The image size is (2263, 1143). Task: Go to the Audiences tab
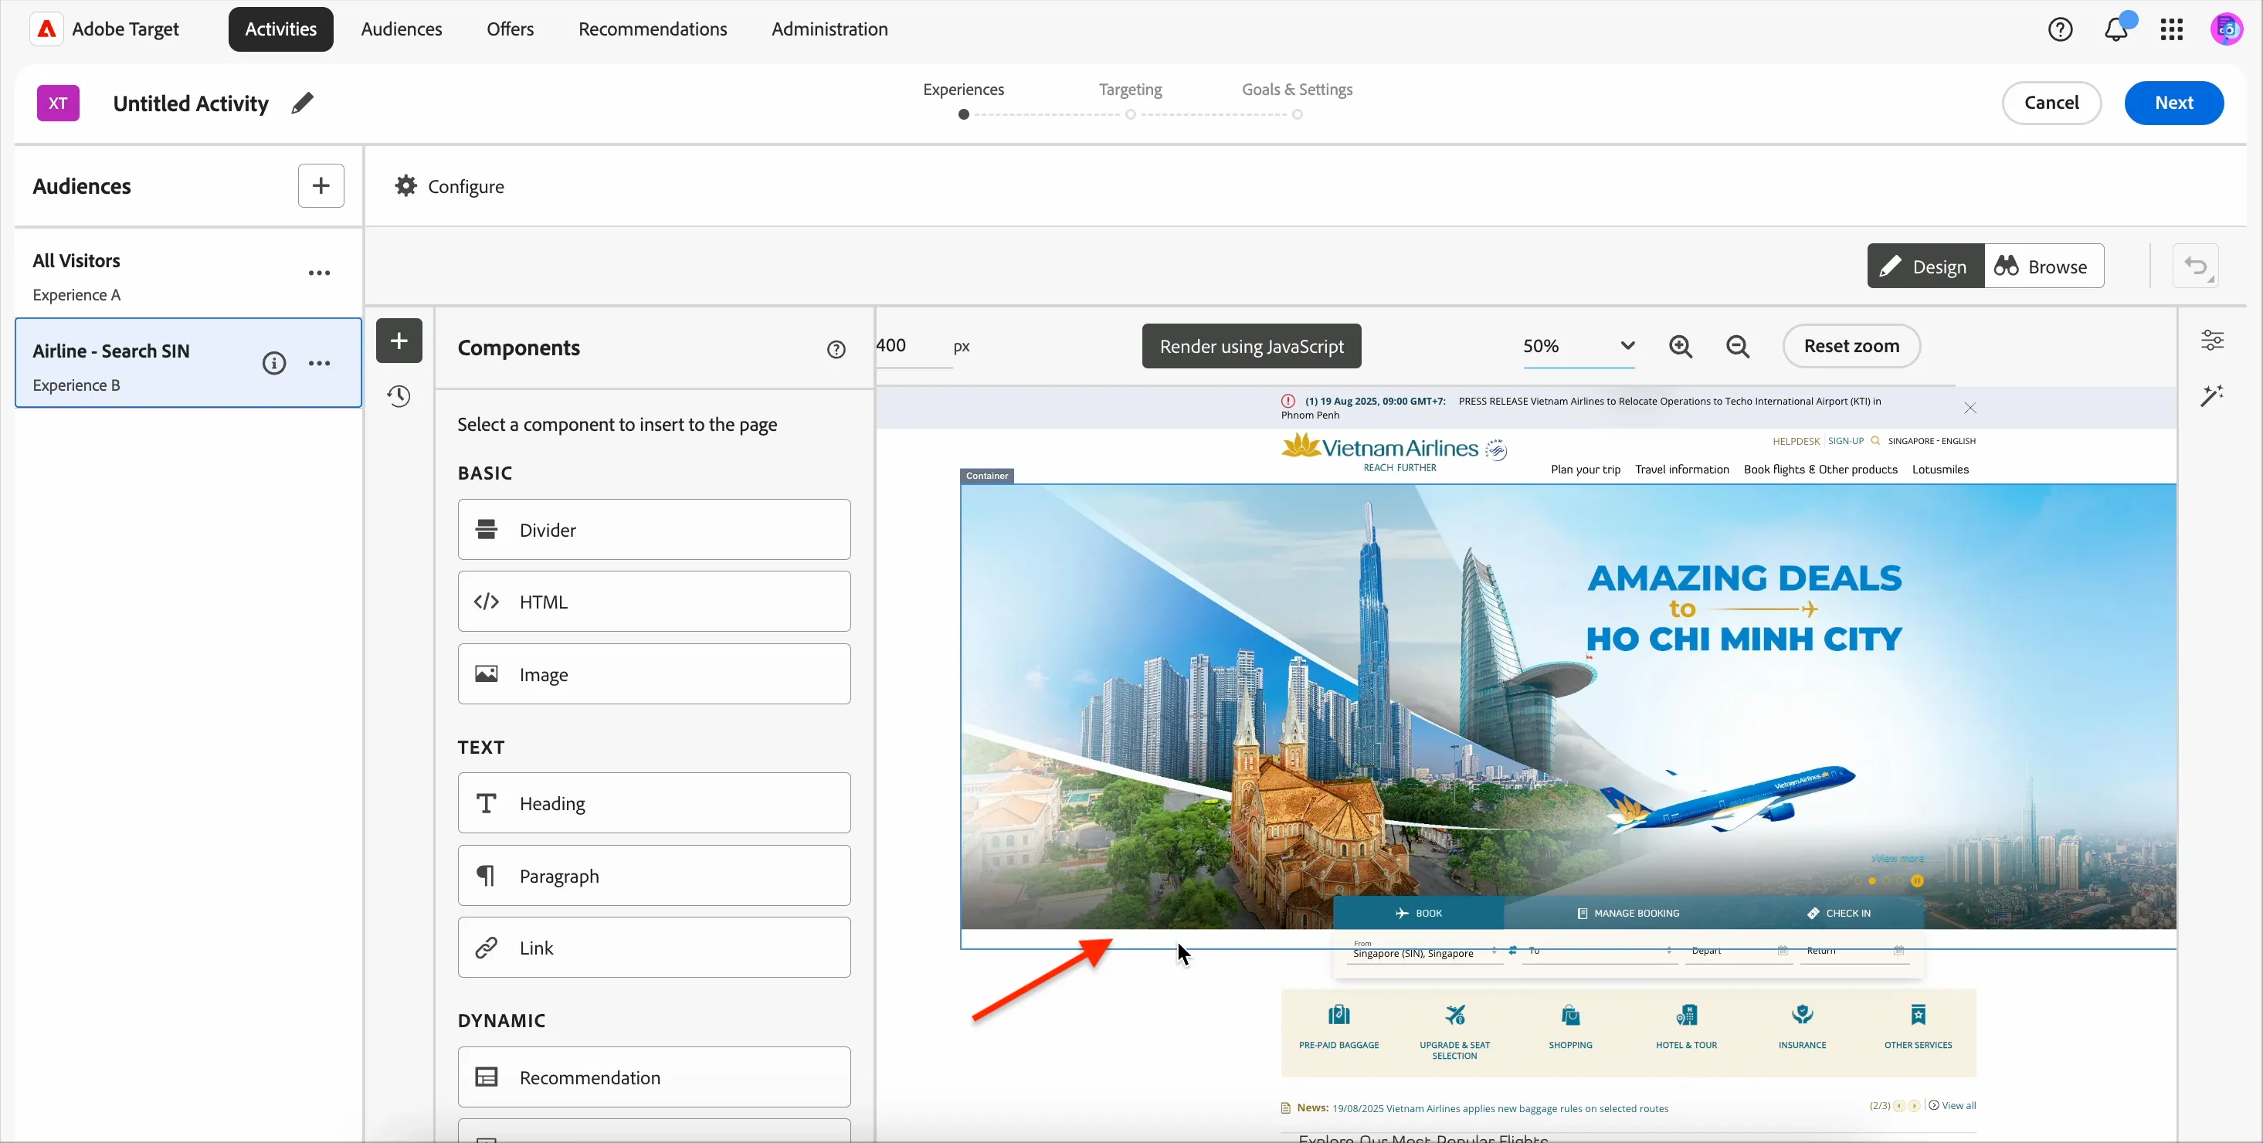(402, 29)
